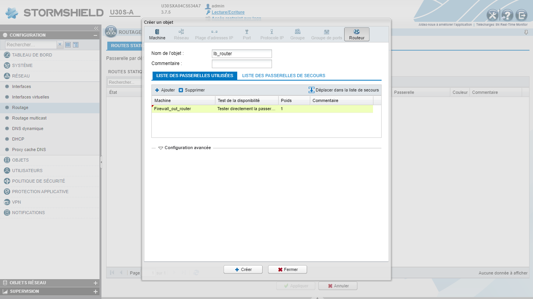The image size is (533, 299).
Task: Click the pin icon below the header
Action: (x=526, y=32)
